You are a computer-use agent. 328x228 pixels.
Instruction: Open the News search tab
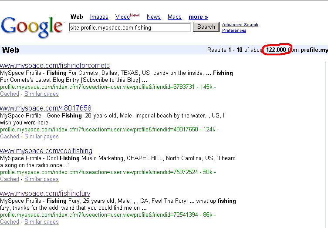coord(153,17)
